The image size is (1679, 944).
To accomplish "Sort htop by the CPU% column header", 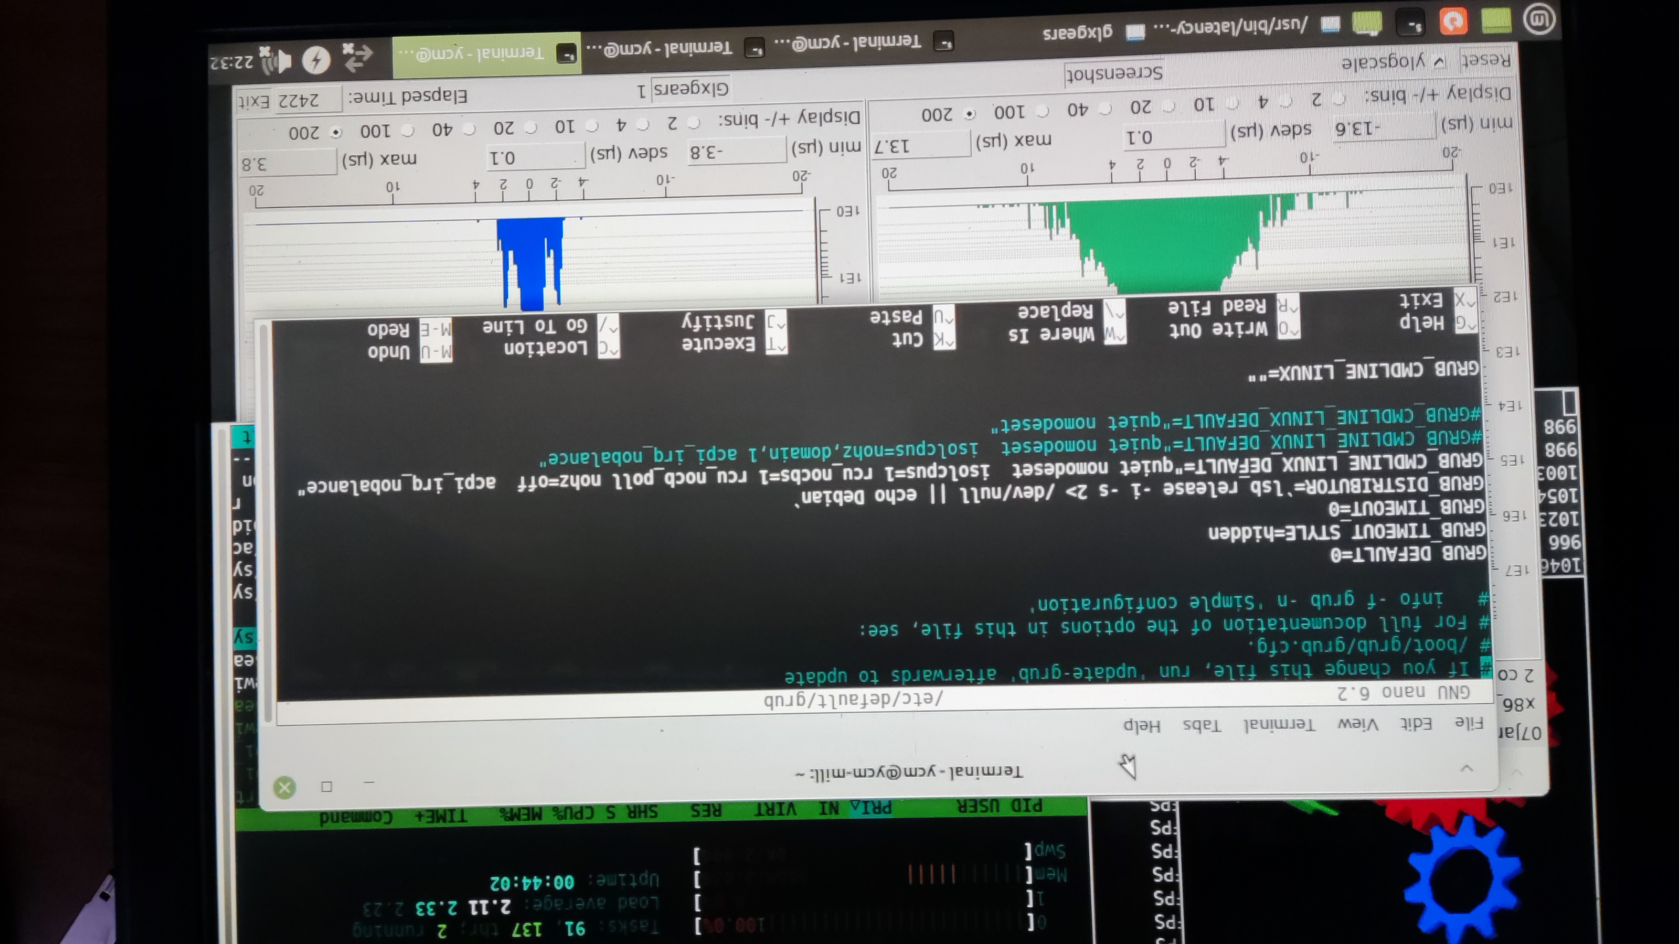I will pos(574,814).
